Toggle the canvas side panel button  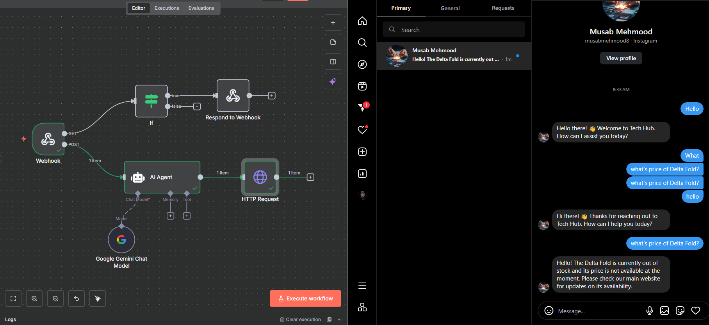tap(333, 62)
